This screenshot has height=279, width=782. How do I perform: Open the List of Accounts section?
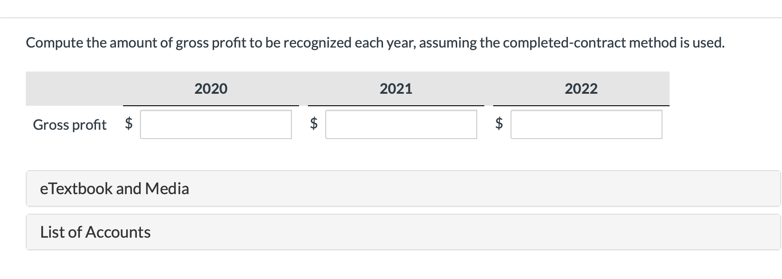(95, 231)
